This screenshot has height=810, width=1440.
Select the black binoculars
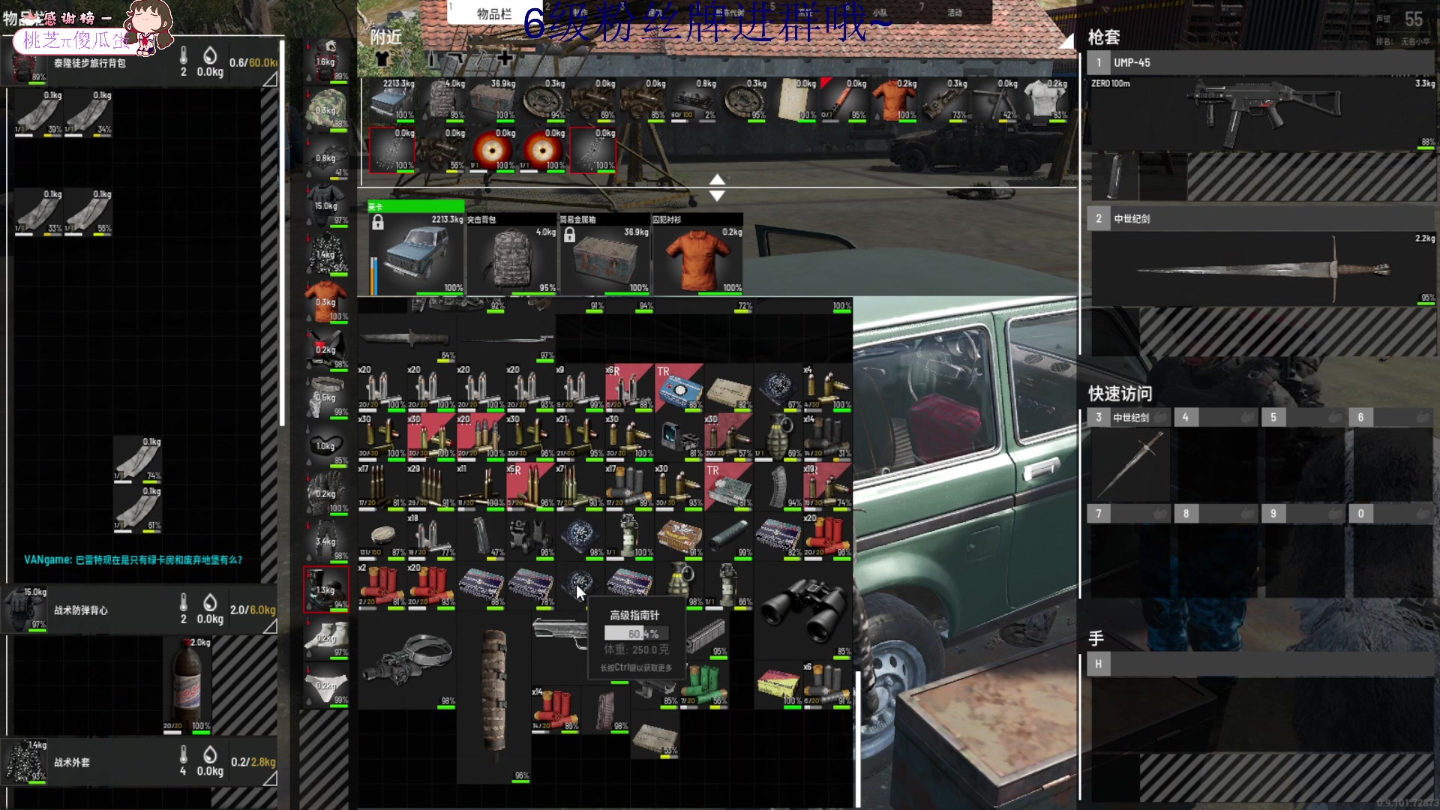(803, 610)
